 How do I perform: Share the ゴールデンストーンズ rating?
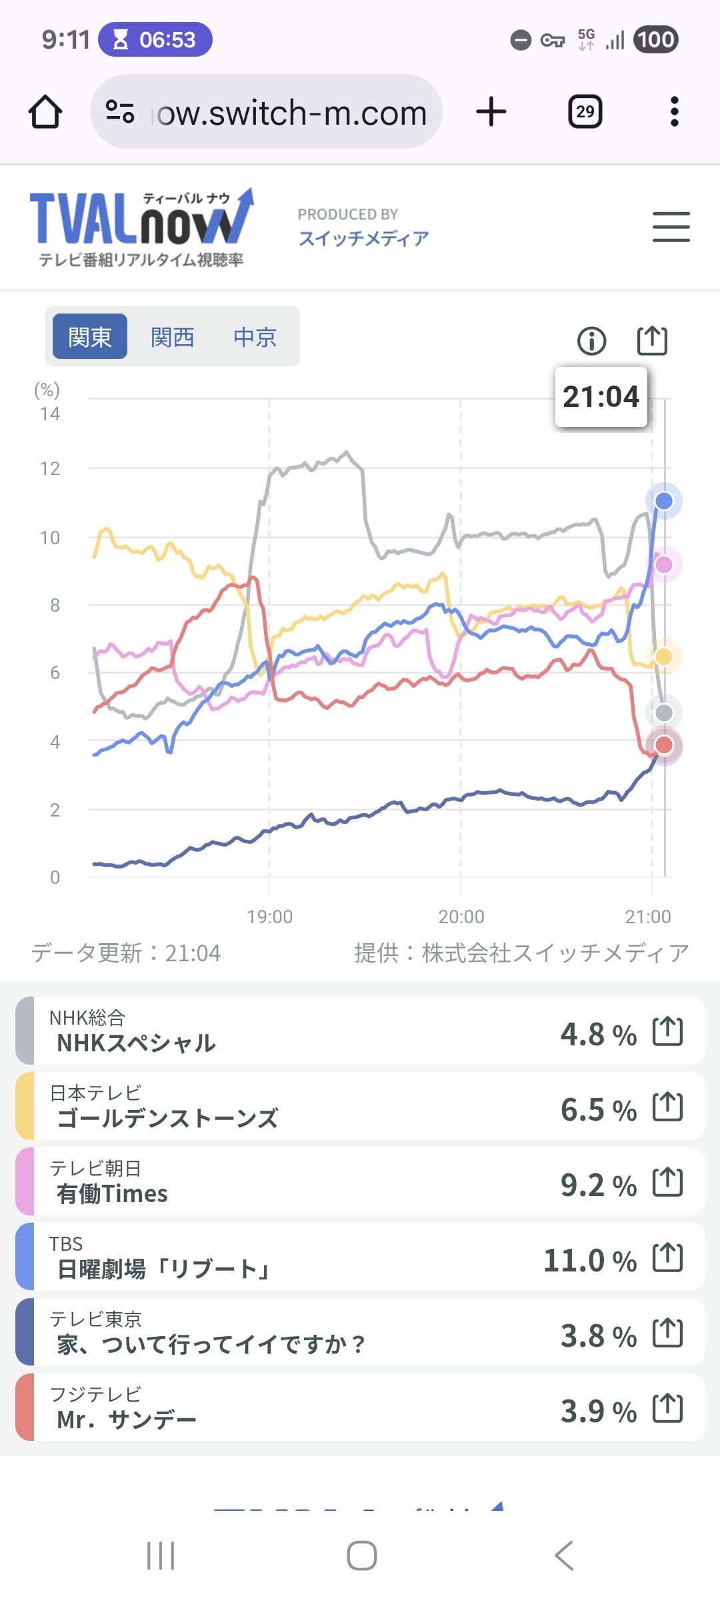coord(667,1107)
